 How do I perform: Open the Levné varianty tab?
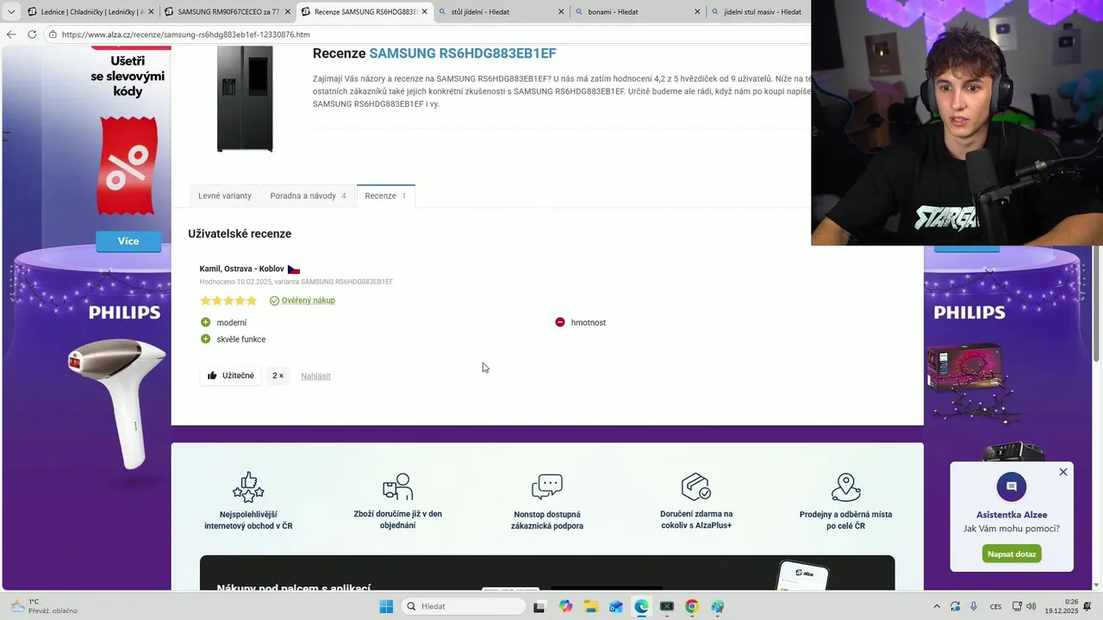[225, 195]
